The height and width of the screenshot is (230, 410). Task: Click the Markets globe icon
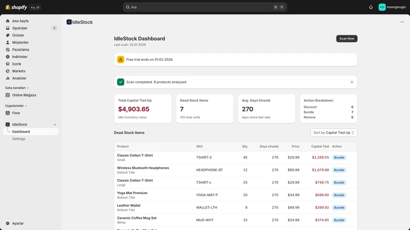point(8,71)
